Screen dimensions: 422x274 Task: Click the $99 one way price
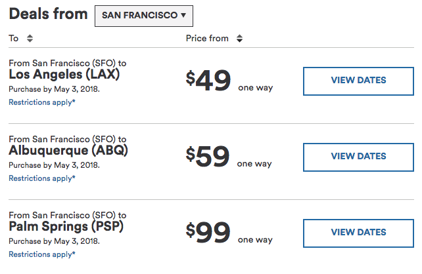click(x=209, y=233)
